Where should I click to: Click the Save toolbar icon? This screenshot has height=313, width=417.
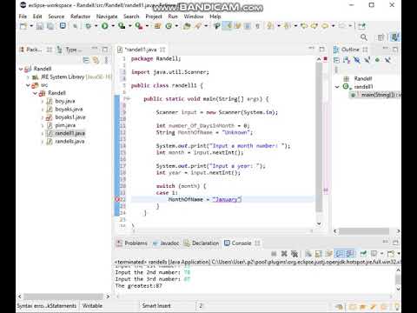pyautogui.click(x=40, y=26)
